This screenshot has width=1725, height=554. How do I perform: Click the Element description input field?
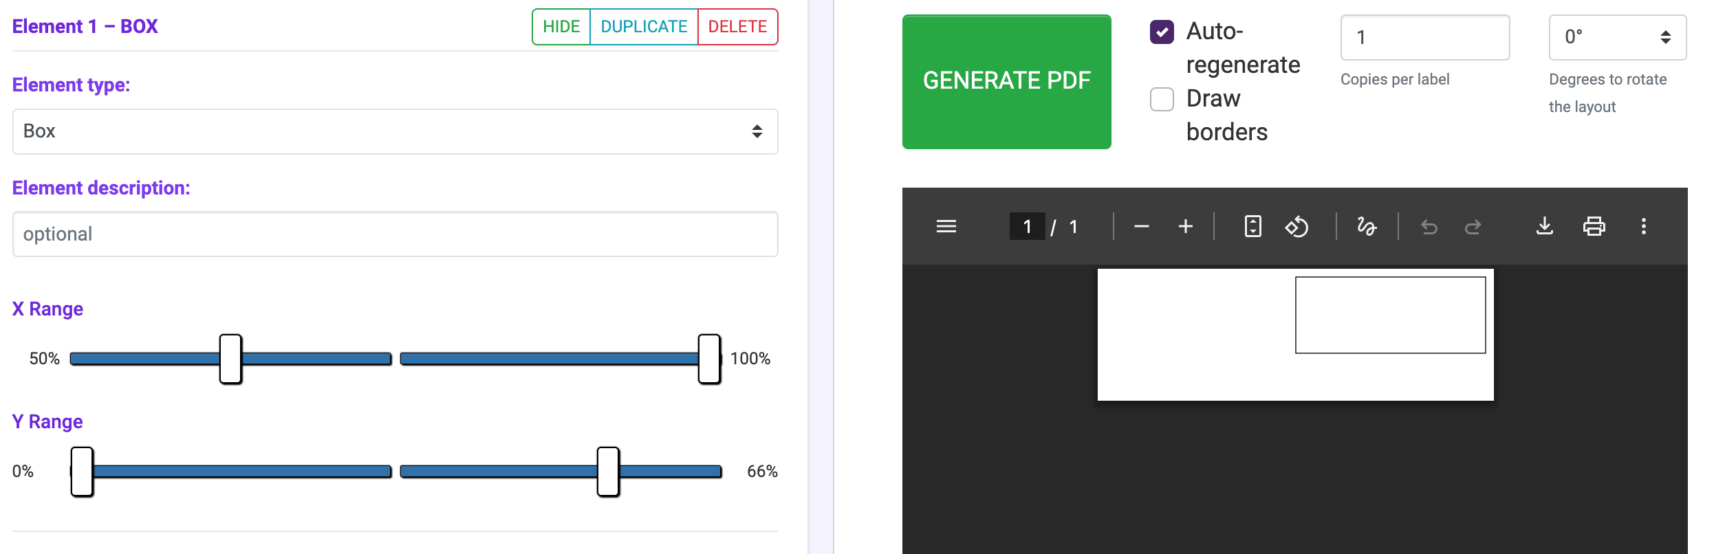point(395,234)
